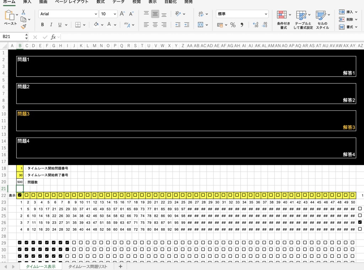Toggle checkbox at end of row 27
Viewport: 364px width, 270px height.
(x=360, y=229)
